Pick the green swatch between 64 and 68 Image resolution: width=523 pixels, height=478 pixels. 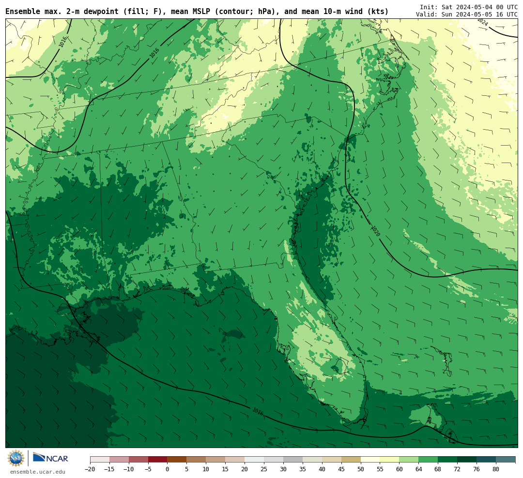point(429,460)
